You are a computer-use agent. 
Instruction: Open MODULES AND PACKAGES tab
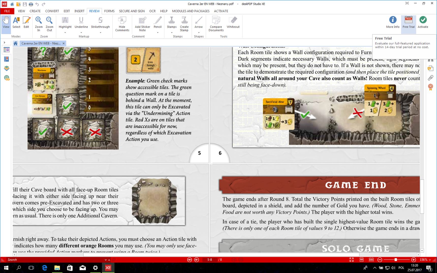[x=191, y=11]
